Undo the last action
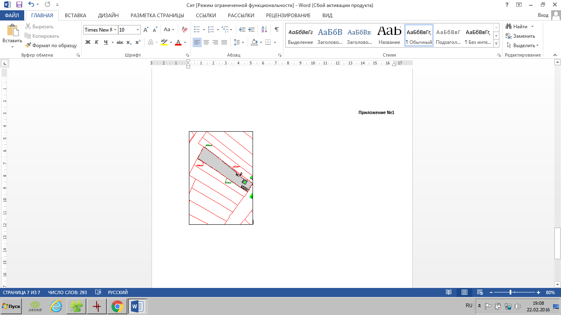The image size is (561, 315). click(31, 5)
